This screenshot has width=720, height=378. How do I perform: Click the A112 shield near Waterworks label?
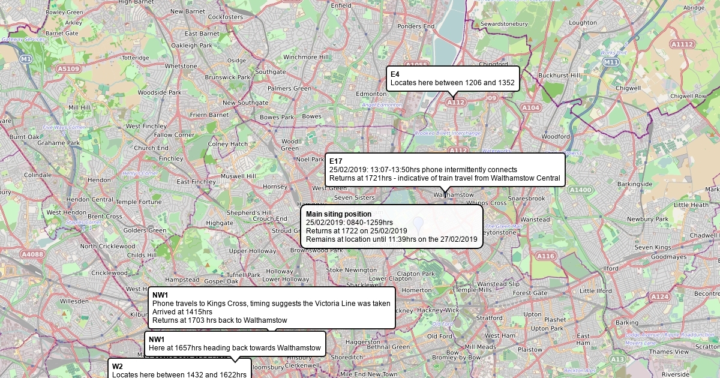(458, 151)
